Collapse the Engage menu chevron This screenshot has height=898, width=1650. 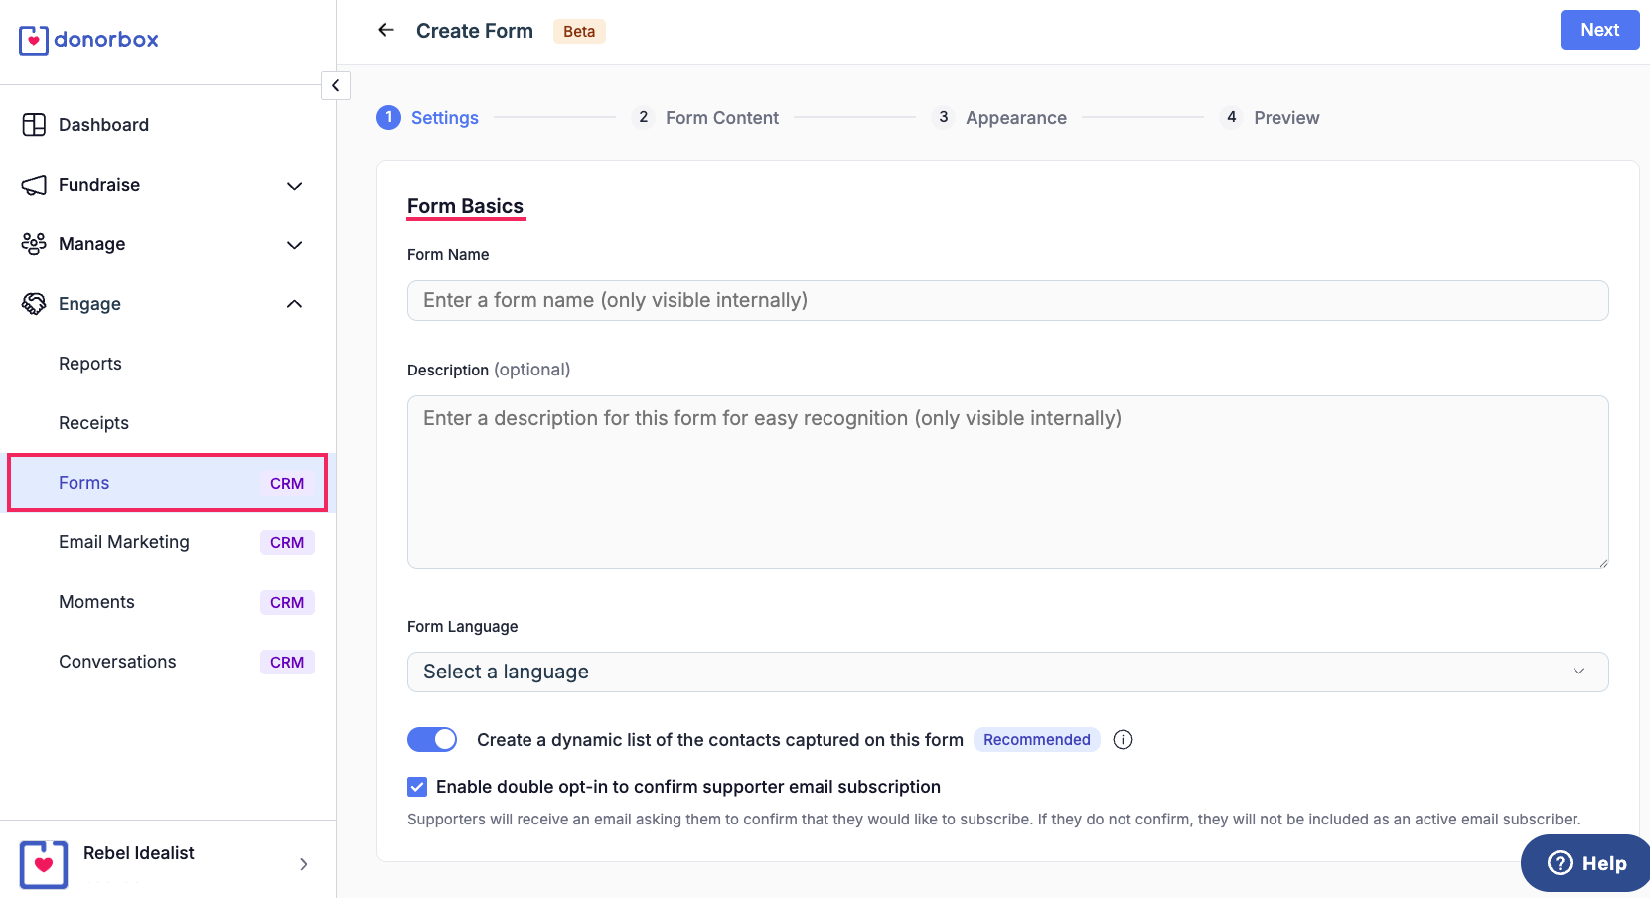294,304
